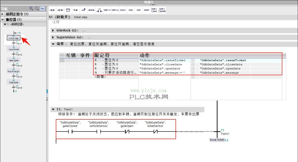Image resolution: width=298 pixels, height=162 pixels.
Task: Expand the Supervision -(v)- section
Action: click(x=53, y=37)
